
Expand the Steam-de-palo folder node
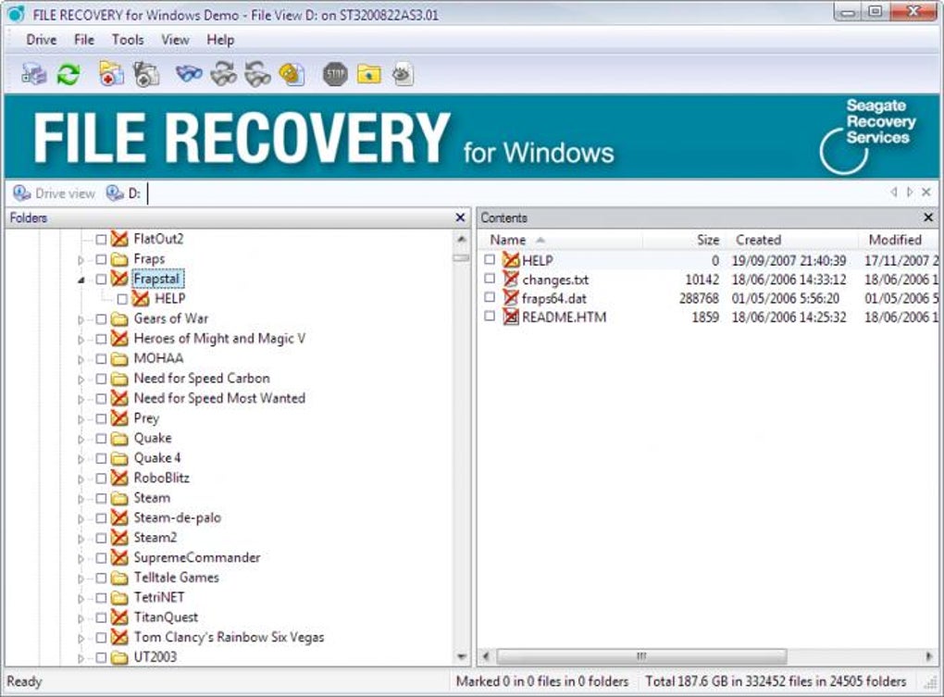[x=81, y=518]
